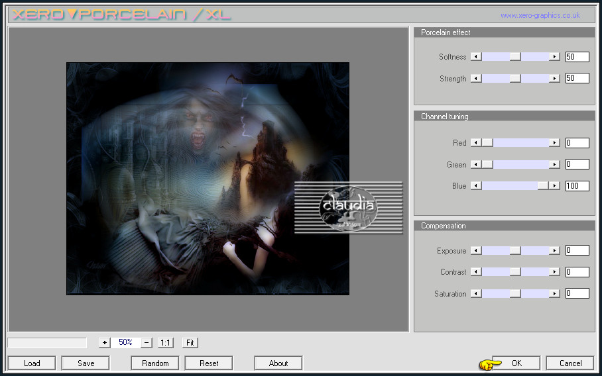The height and width of the screenshot is (376, 602).
Task: Click the Contrast right arrow
Action: pos(554,272)
